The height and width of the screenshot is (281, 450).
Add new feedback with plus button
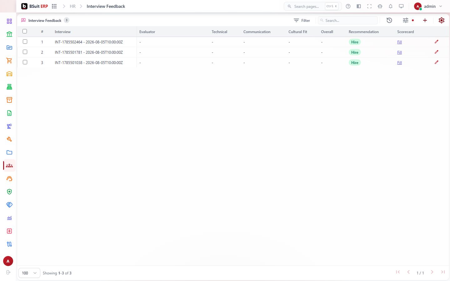[x=425, y=20]
